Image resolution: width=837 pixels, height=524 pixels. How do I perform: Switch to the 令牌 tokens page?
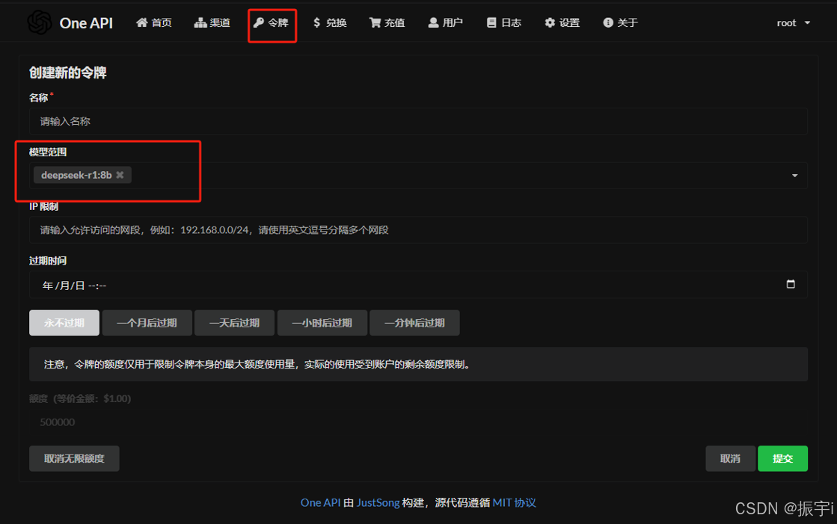[272, 22]
